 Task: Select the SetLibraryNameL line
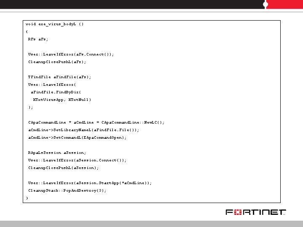[x=84, y=130]
